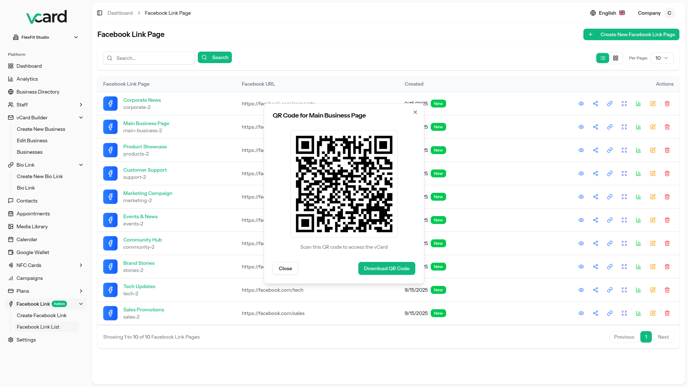The width and height of the screenshot is (688, 387).
Task: Expand the Plans menu
Action: click(46, 291)
